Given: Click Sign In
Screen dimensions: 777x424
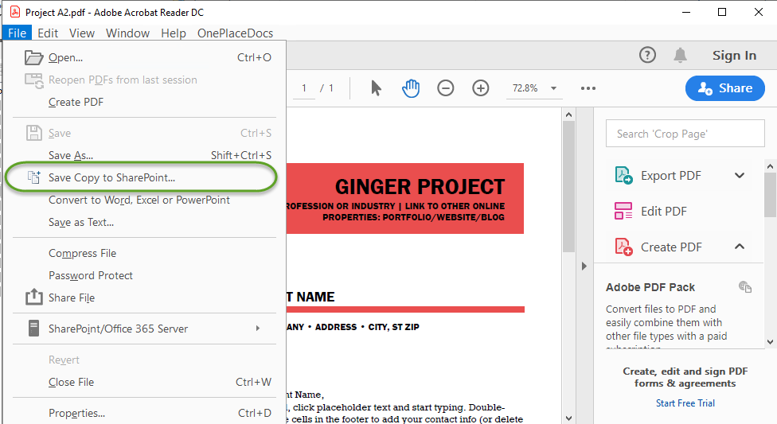Looking at the screenshot, I should coord(734,56).
